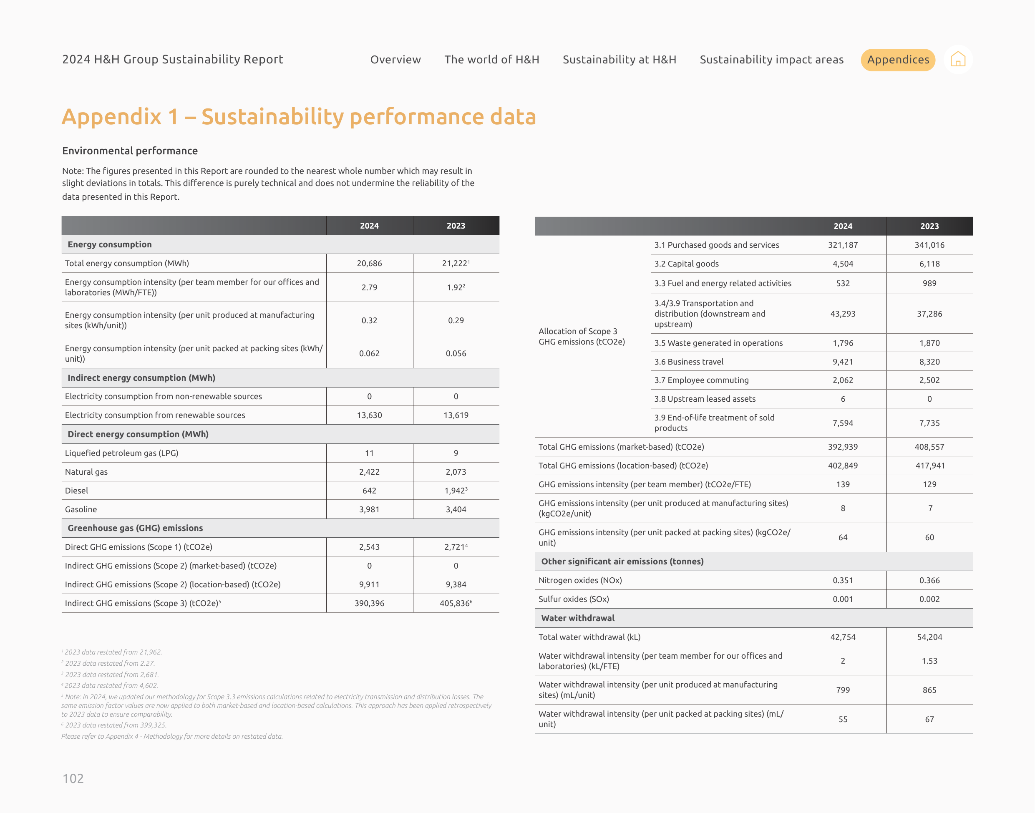Select Sustainability impact areas tab
The width and height of the screenshot is (1035, 813).
click(771, 60)
